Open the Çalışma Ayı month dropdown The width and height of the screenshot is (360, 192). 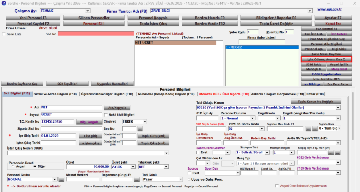click(88, 11)
